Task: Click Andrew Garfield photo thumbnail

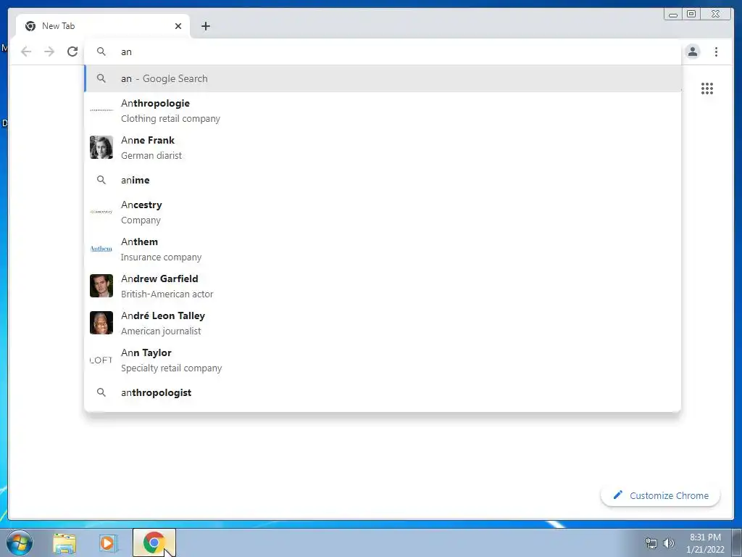Action: pos(101,286)
